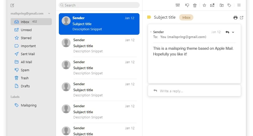Toggle mark as unread envelope icon
The height and width of the screenshot is (136, 253).
click(x=212, y=5)
